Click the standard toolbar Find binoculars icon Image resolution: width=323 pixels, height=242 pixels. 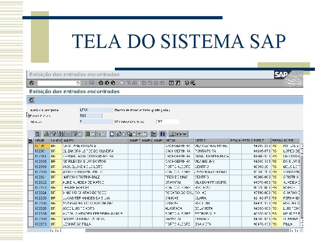click(129, 83)
